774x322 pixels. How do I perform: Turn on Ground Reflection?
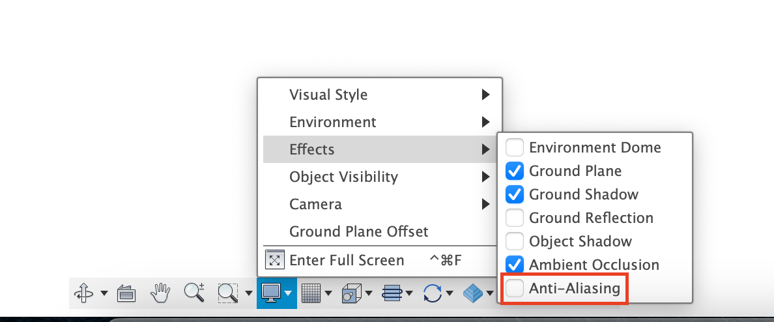[514, 218]
